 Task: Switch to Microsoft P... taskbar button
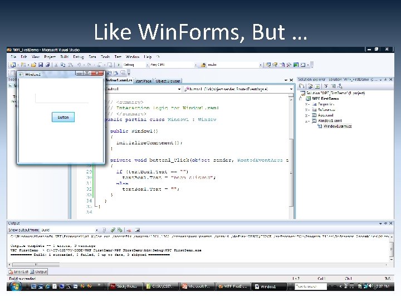[197, 287]
